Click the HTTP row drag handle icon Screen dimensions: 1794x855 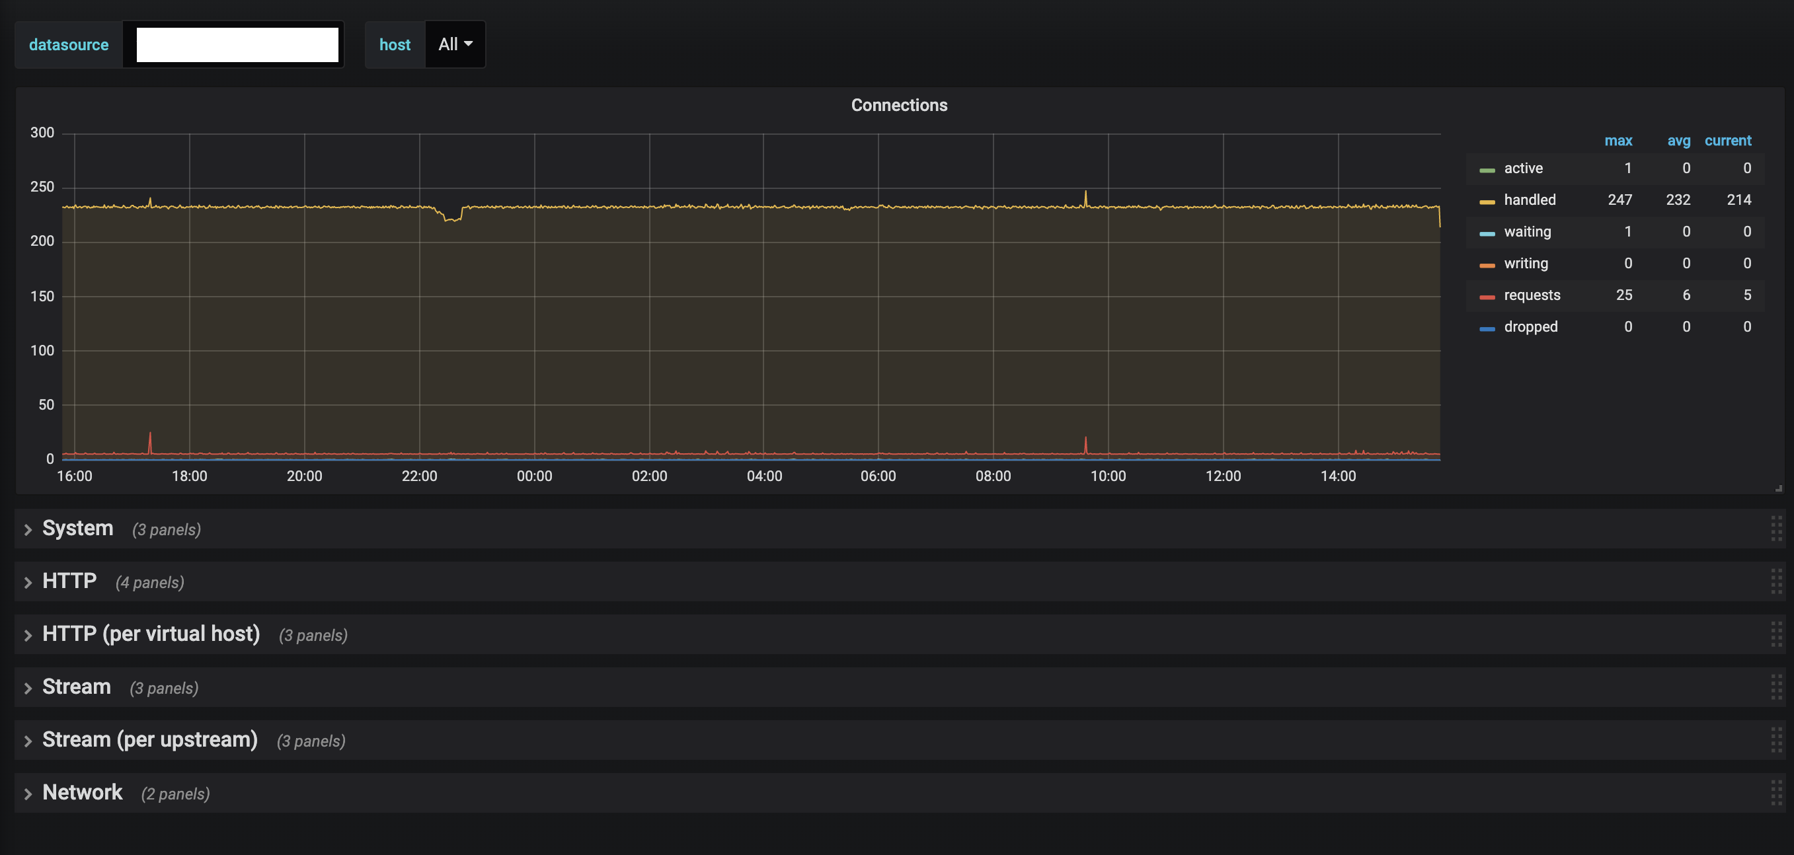[x=1776, y=582]
